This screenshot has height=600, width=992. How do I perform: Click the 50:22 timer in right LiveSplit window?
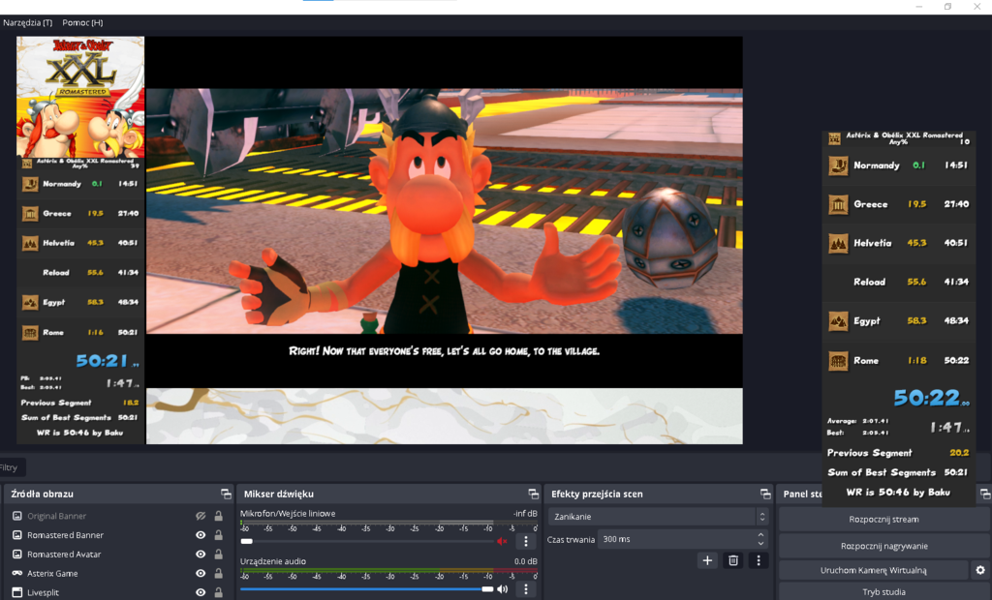pos(931,398)
